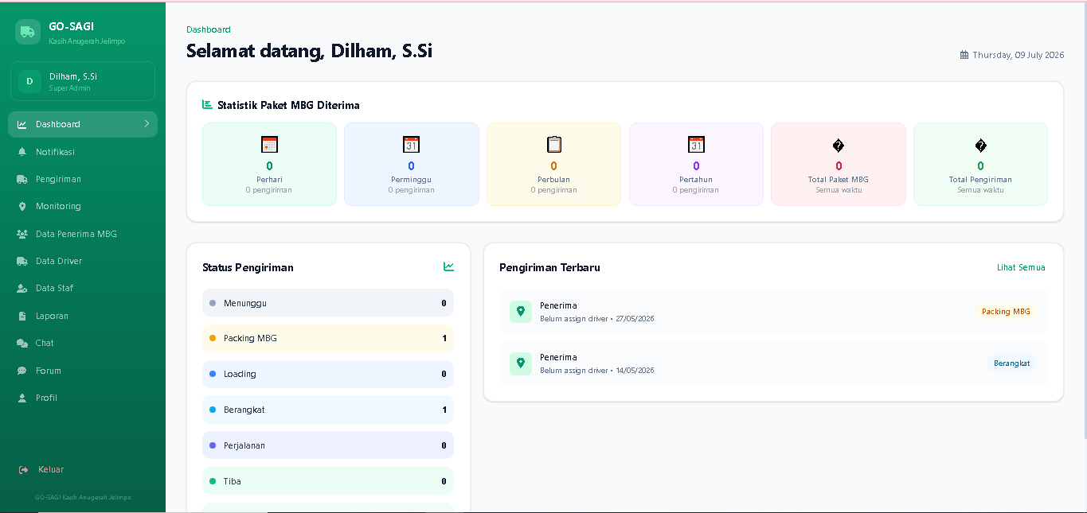Image resolution: width=1087 pixels, height=513 pixels.
Task: Click the Chat bubbles icon
Action: [x=22, y=343]
